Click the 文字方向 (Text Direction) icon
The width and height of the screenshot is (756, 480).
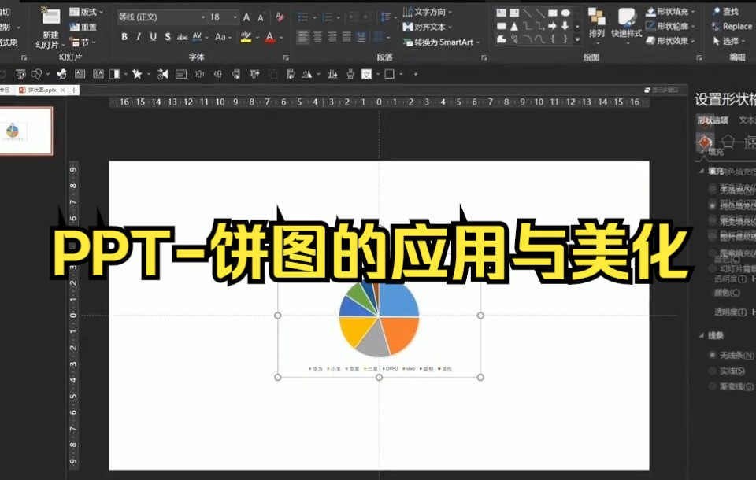[408, 13]
